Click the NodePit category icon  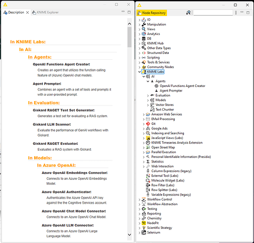[x=144, y=223]
